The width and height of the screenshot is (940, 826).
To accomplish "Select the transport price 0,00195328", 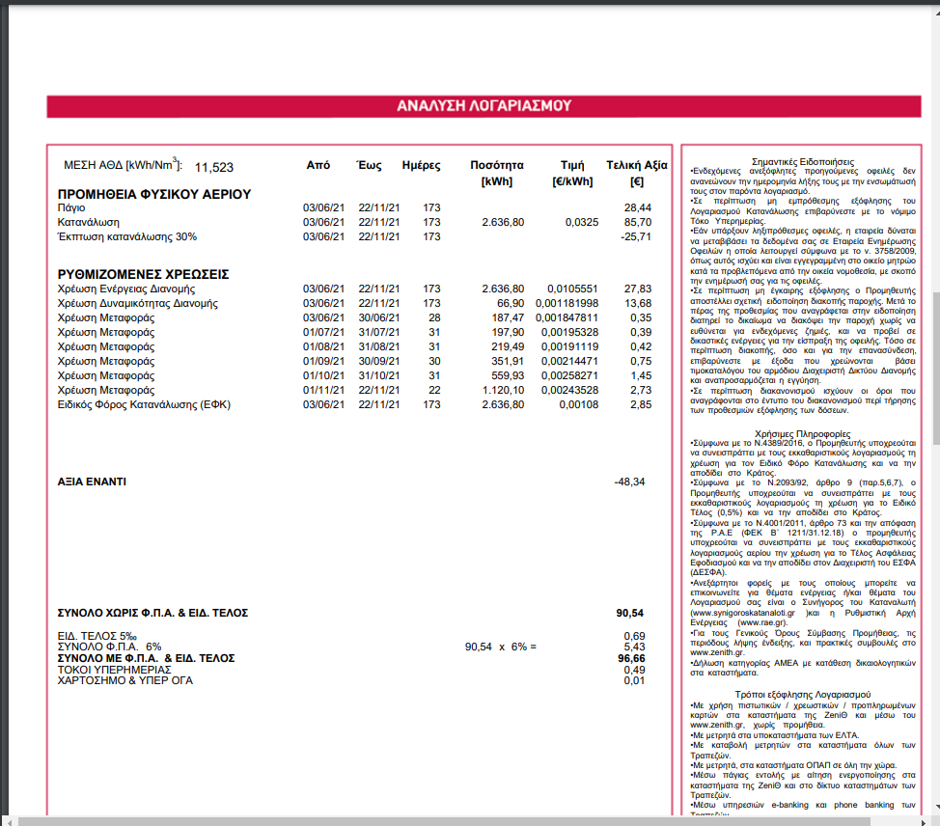I will (569, 332).
